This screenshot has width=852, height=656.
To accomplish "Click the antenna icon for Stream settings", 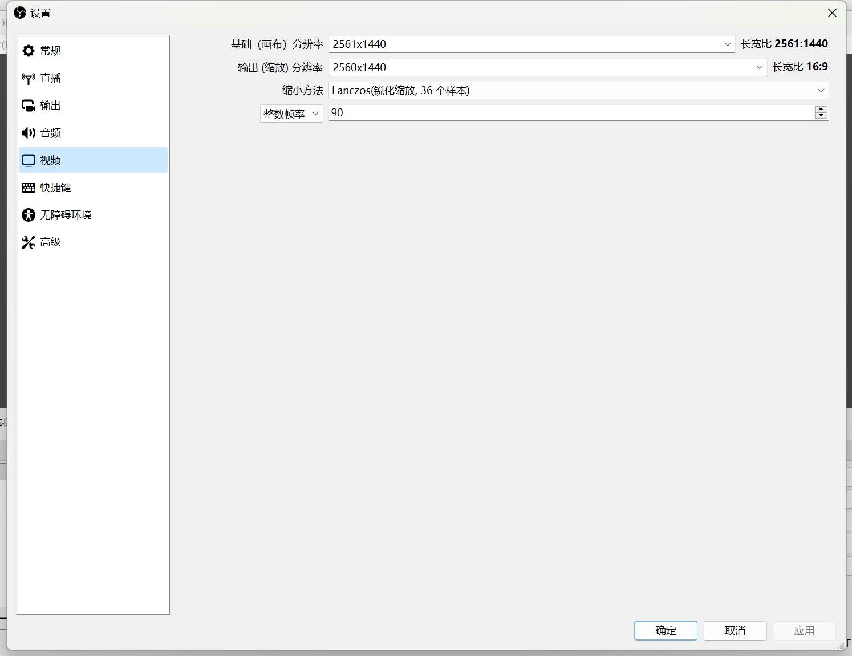I will pyautogui.click(x=29, y=78).
